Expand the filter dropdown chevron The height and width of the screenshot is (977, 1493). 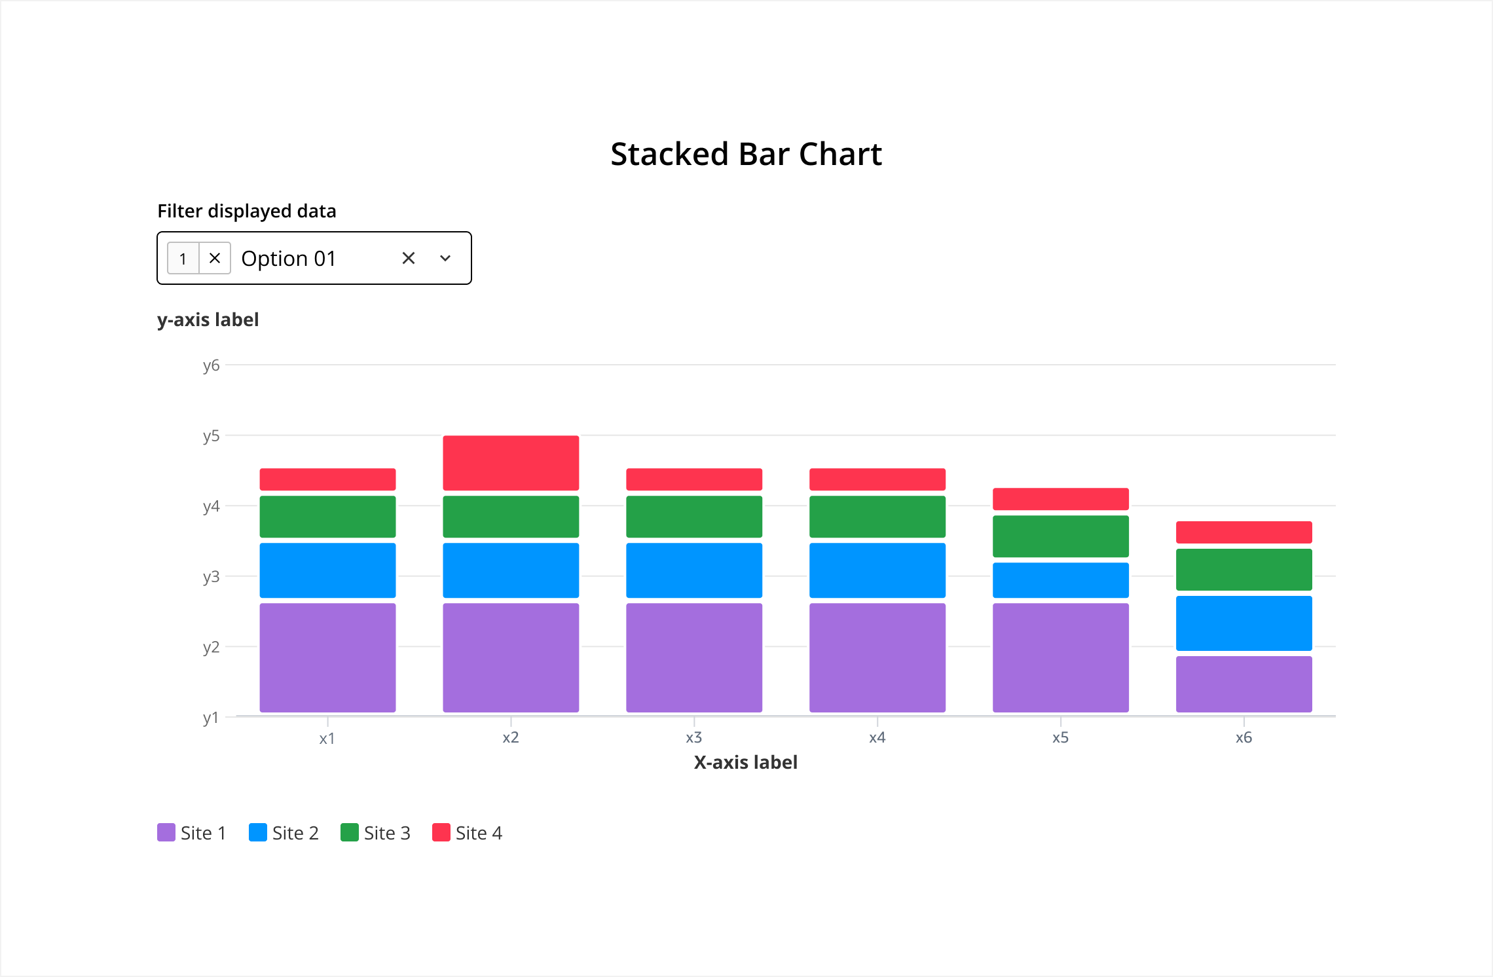point(445,258)
